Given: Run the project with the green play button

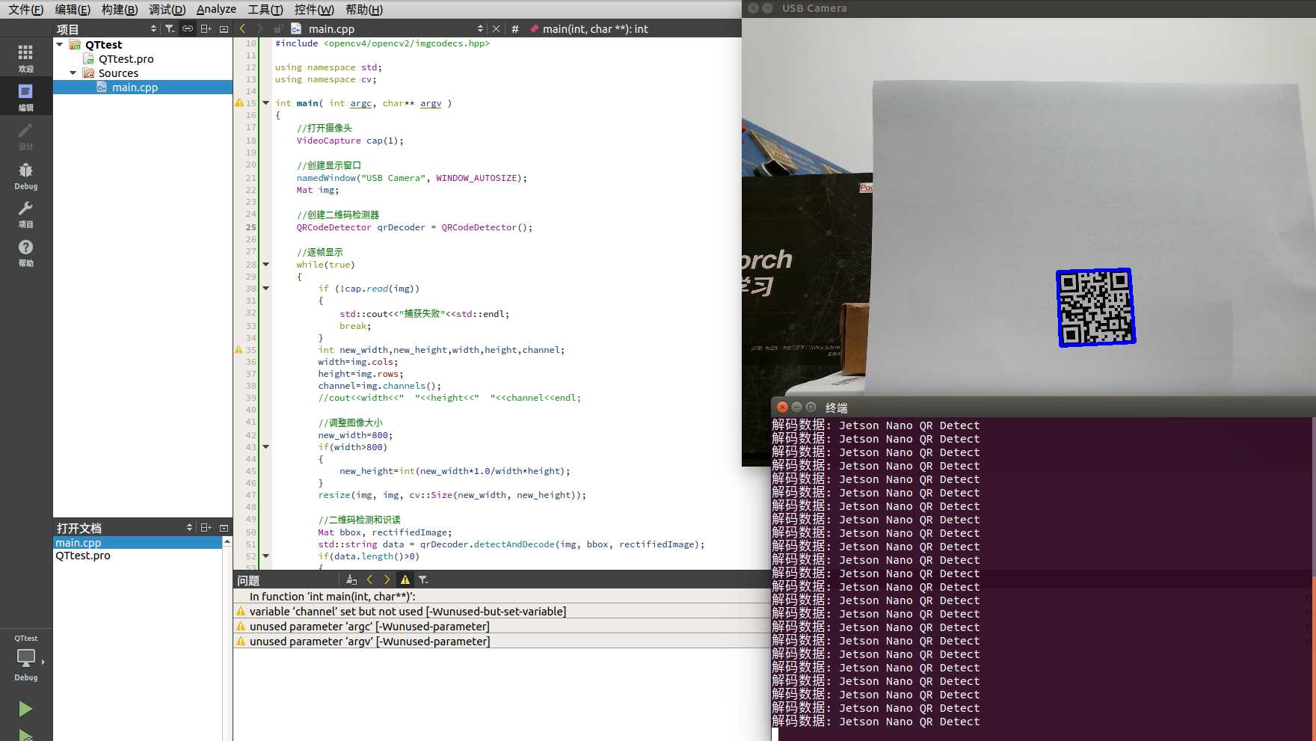Looking at the screenshot, I should click(x=25, y=708).
